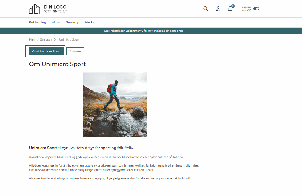302x196 pixels.
Task: Click the Vis priser inkl. MVA label
Action: click(x=246, y=9)
